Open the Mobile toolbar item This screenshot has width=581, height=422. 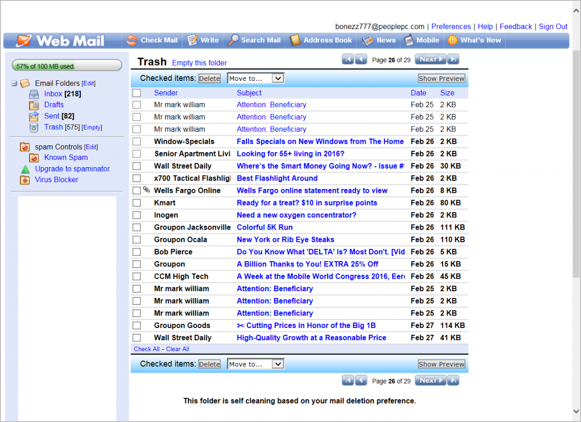[x=422, y=40]
